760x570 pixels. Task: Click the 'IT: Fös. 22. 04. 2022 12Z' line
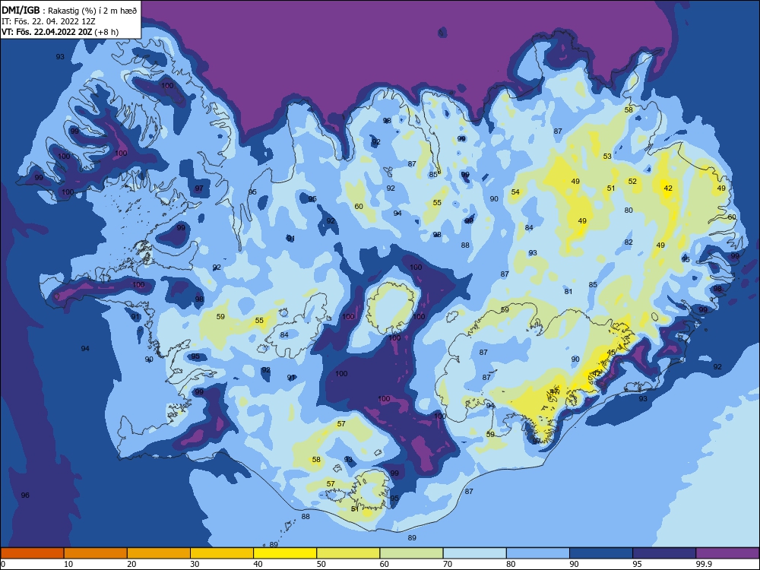[x=49, y=21]
